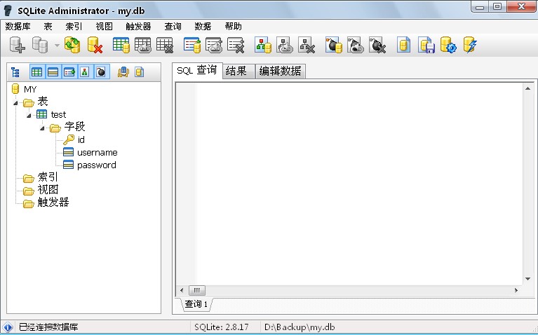Viewport: 538px width, 335px height.
Task: Click the editor horizontal scroll left arrow
Action: [182, 290]
